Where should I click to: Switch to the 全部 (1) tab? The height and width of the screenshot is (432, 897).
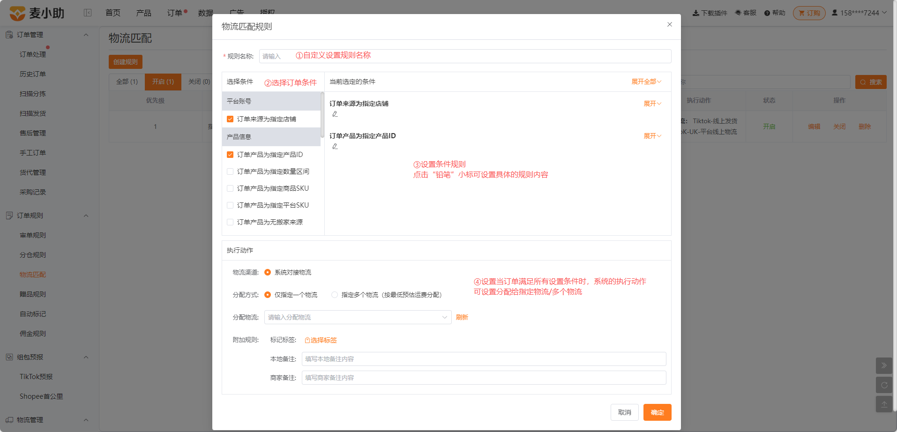[x=127, y=82]
